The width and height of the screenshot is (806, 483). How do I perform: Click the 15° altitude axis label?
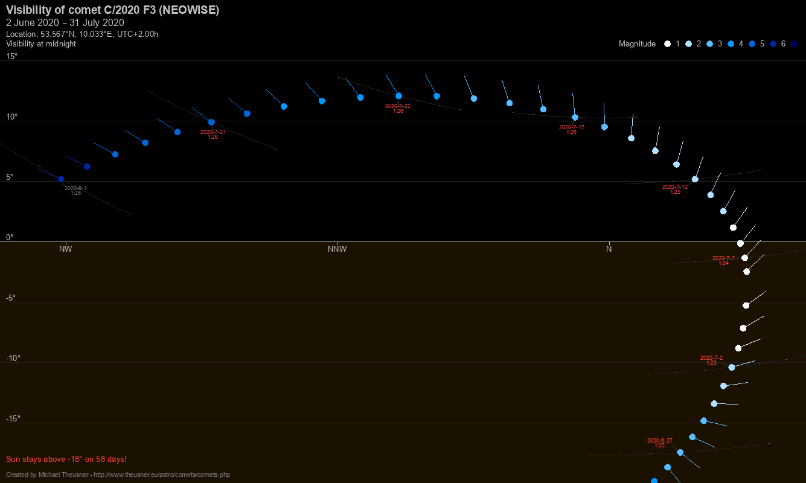[12, 56]
